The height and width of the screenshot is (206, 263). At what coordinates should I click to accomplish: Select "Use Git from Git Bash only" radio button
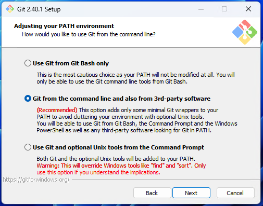point(28,63)
